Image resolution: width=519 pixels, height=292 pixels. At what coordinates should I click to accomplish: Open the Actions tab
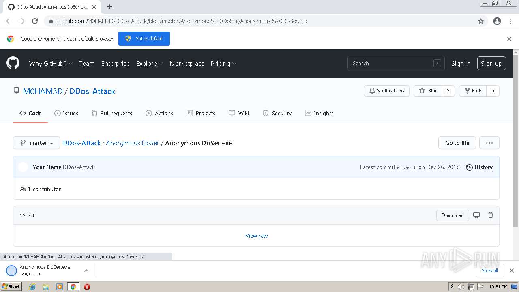pos(159,113)
